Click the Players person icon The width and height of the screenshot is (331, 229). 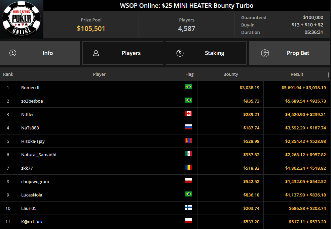(96, 53)
